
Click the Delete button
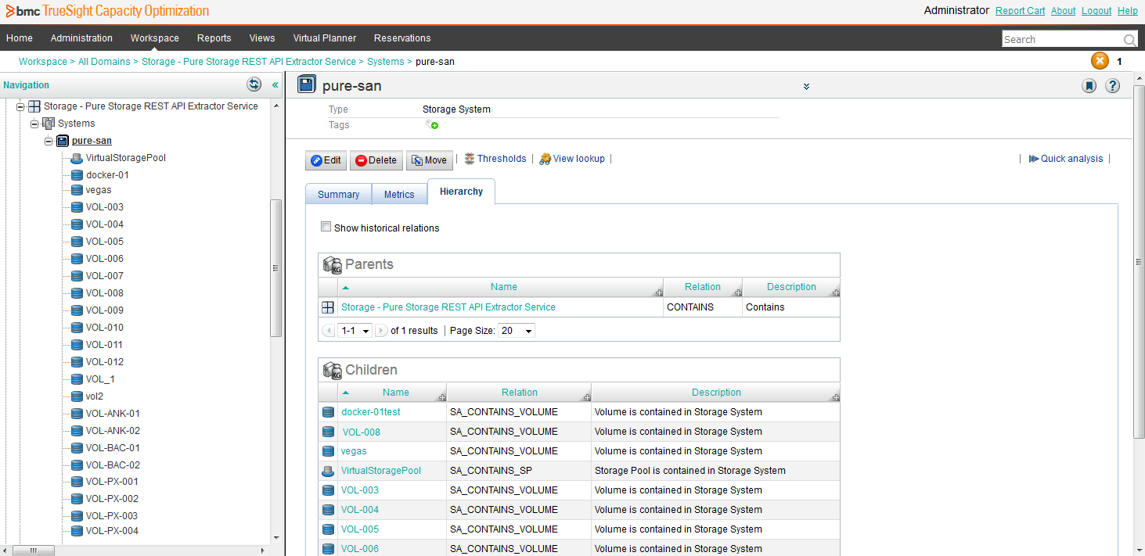(x=376, y=160)
